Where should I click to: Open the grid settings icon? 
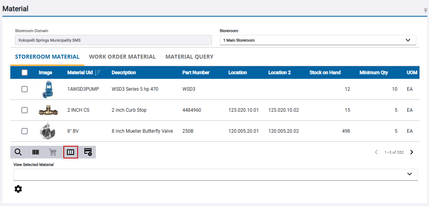[x=88, y=152]
